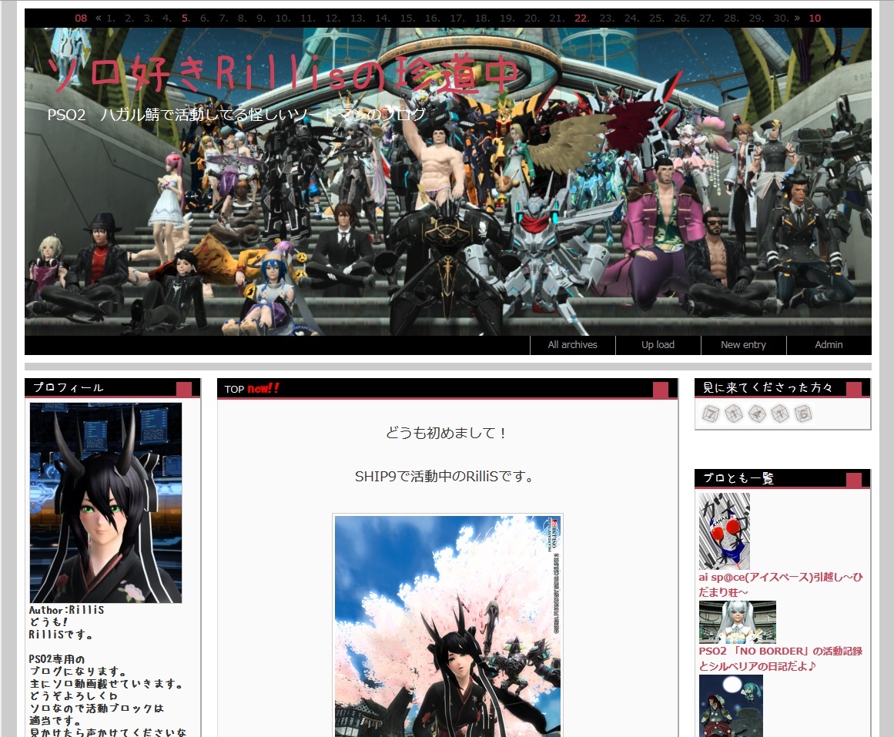Select day 17 in the calendar bar
894x737 pixels.
click(457, 18)
